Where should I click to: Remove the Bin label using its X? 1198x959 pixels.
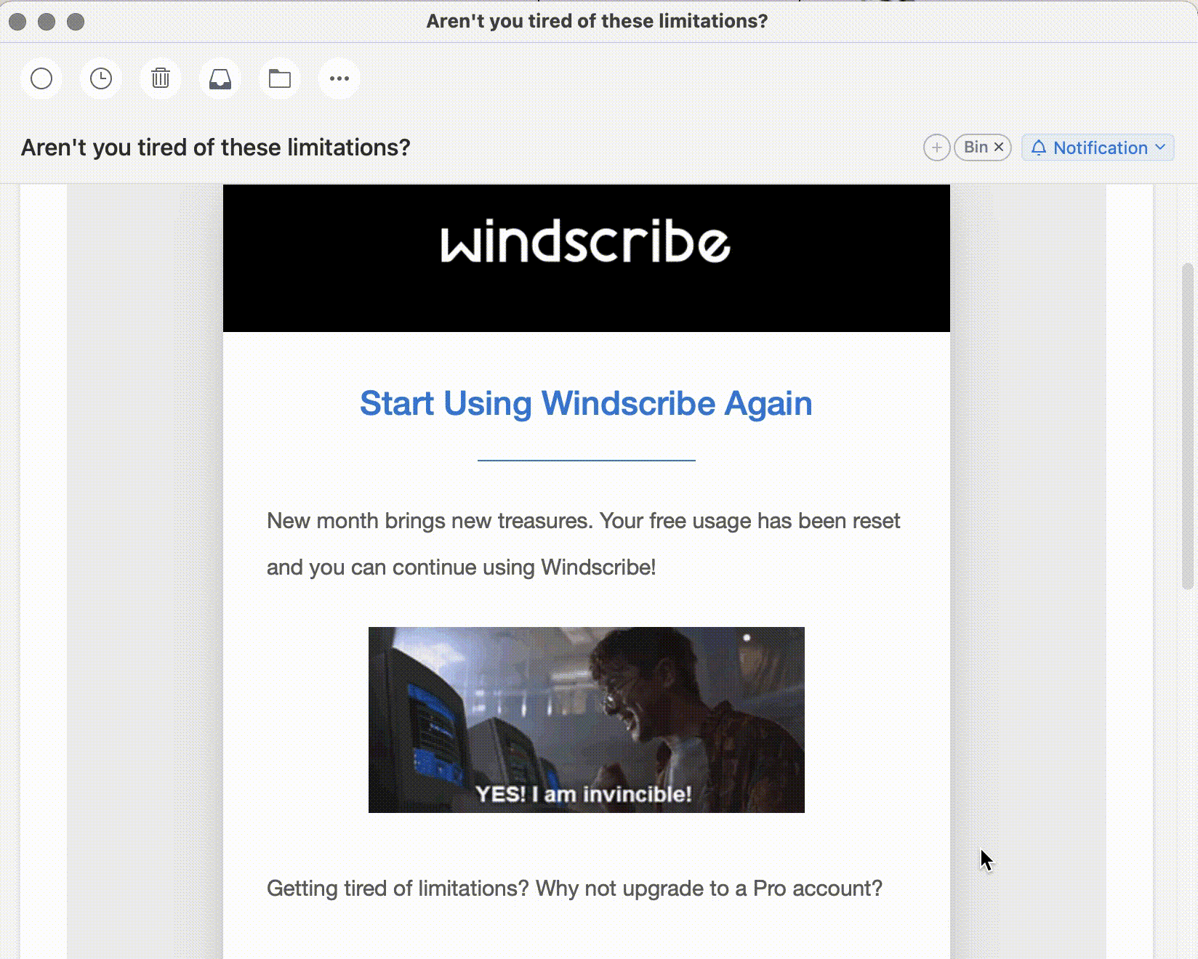999,147
